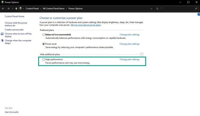The width and height of the screenshot is (200, 116).
Task: Click the Refresh button in address bar
Action: (x=157, y=9)
